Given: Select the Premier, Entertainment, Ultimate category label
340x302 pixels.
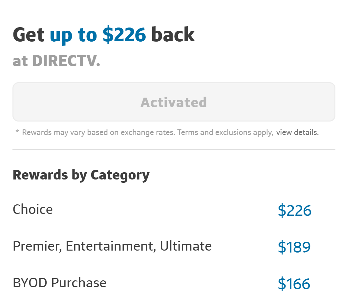Looking at the screenshot, I should click(112, 246).
